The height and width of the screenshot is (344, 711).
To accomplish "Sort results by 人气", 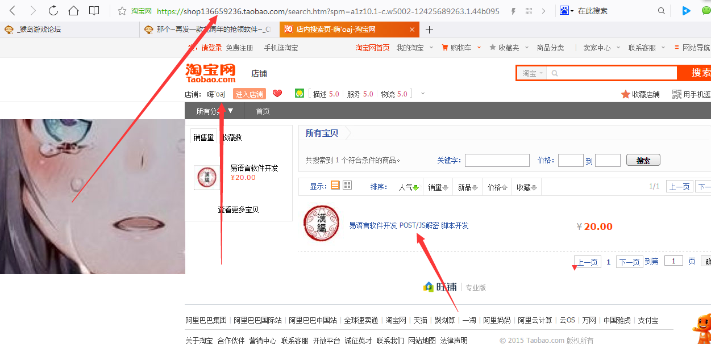I will click(409, 187).
